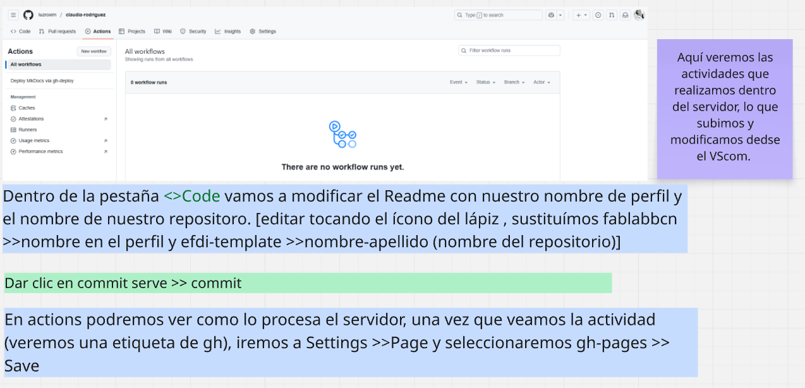Open the hamburger navigation menu
This screenshot has height=388, width=805.
point(13,15)
